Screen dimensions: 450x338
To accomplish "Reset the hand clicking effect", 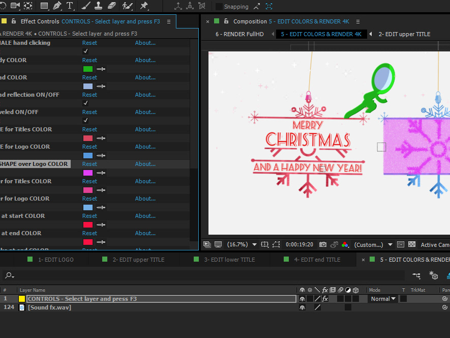I will click(89, 43).
